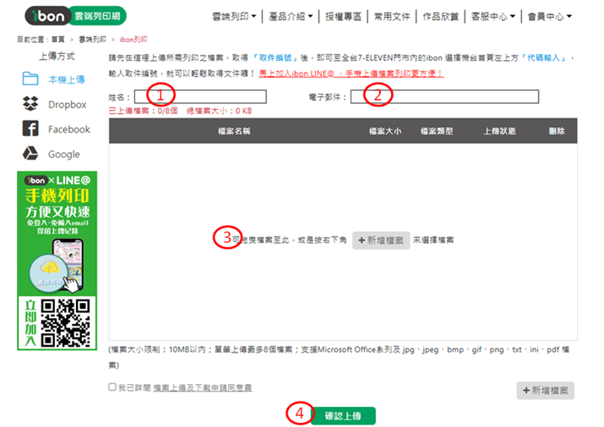Screen dimensions: 604x427
Task: Click the 電子郵件 email input field
Action: point(444,96)
